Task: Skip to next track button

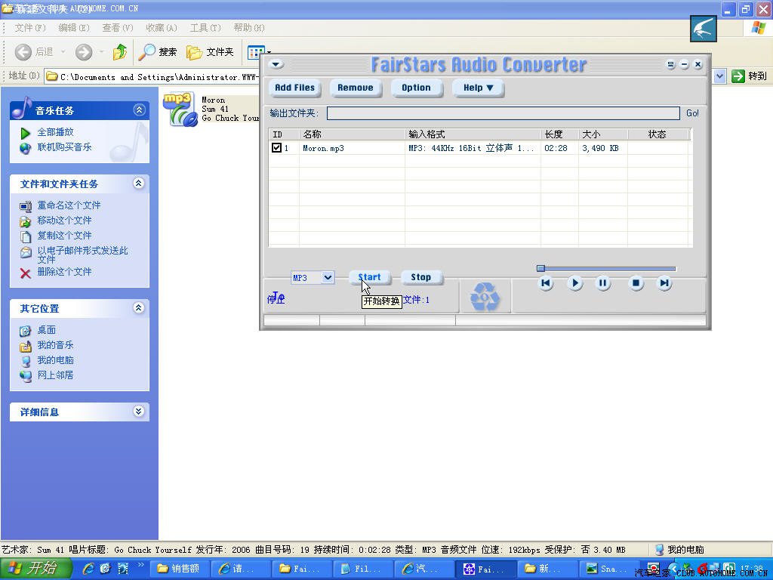Action: [x=664, y=283]
